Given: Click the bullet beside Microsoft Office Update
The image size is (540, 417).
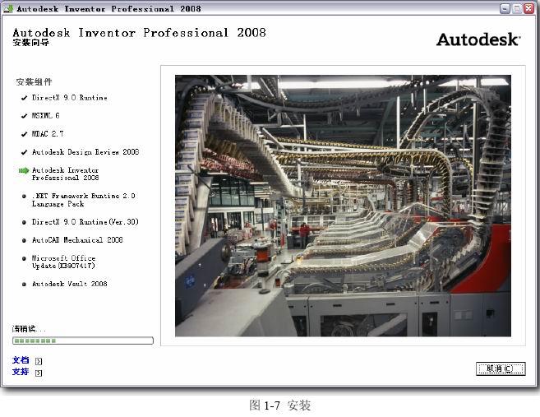Looking at the screenshot, I should [24, 258].
